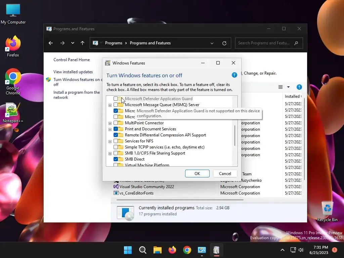Open File Explorer from the taskbar
Screen dimensions: 344x258
pos(157,250)
